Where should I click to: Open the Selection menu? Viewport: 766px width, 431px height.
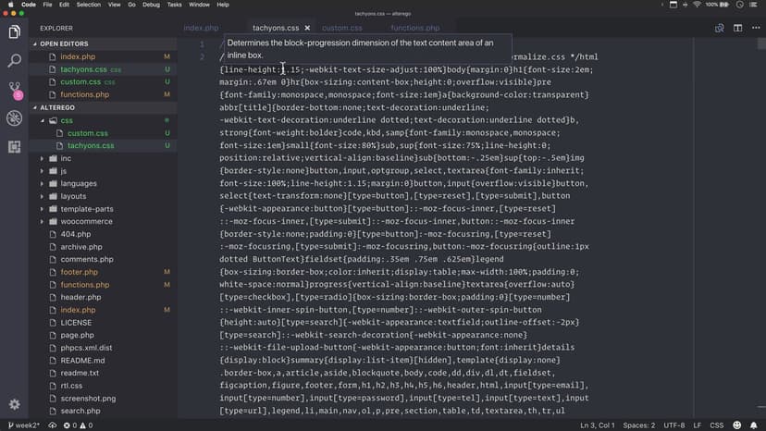89,5
